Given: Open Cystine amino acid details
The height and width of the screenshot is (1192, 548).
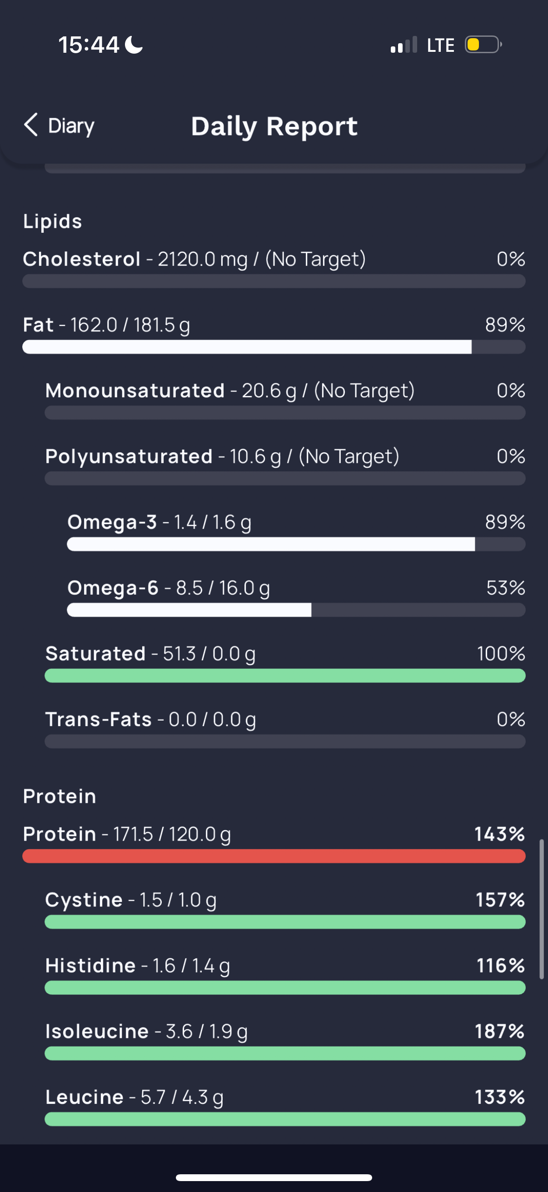Looking at the screenshot, I should pos(285,909).
